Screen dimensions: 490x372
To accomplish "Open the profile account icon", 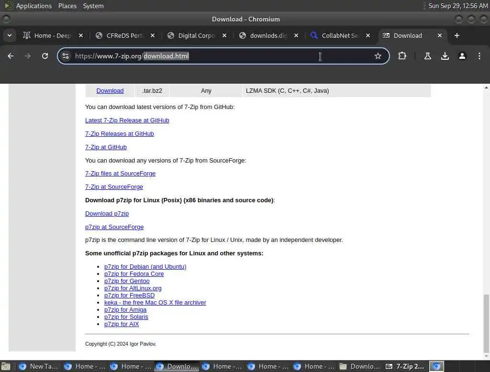I will 462,56.
